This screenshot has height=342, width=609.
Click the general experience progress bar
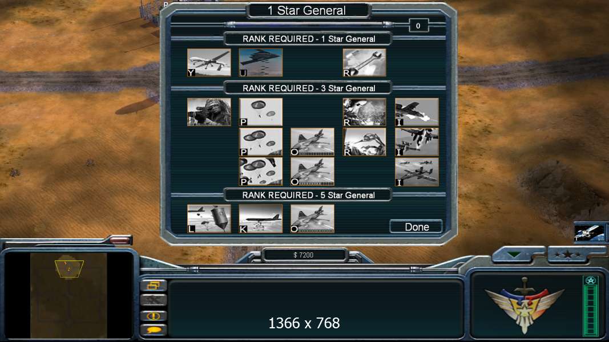coord(591,306)
